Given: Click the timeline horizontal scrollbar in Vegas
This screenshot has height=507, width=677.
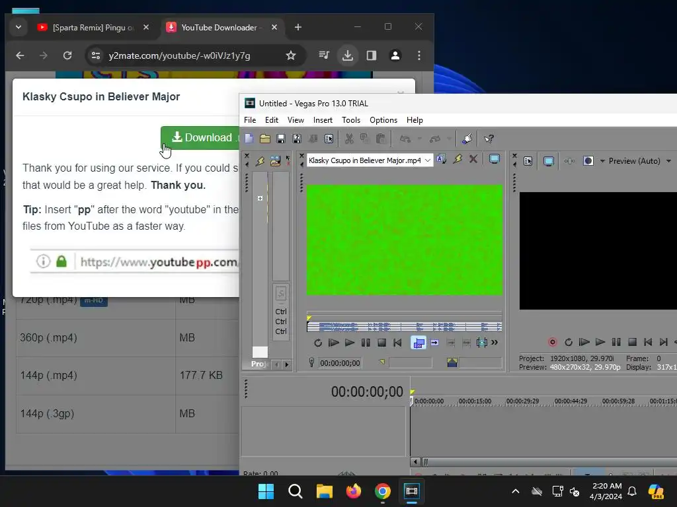Looking at the screenshot, I should coord(548,461).
